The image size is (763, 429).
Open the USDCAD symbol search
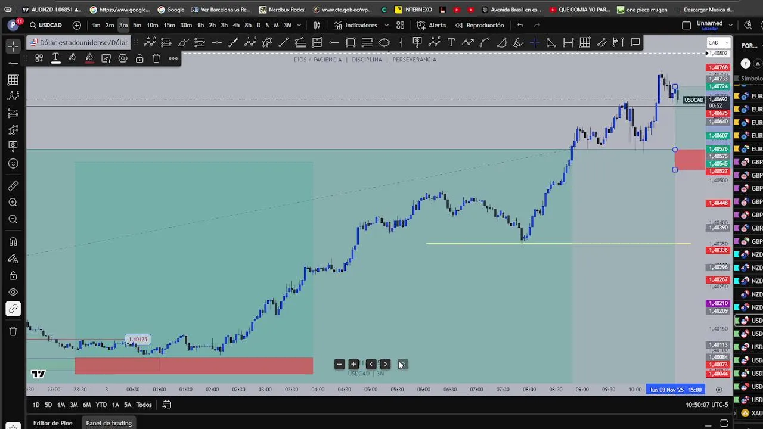pos(46,25)
